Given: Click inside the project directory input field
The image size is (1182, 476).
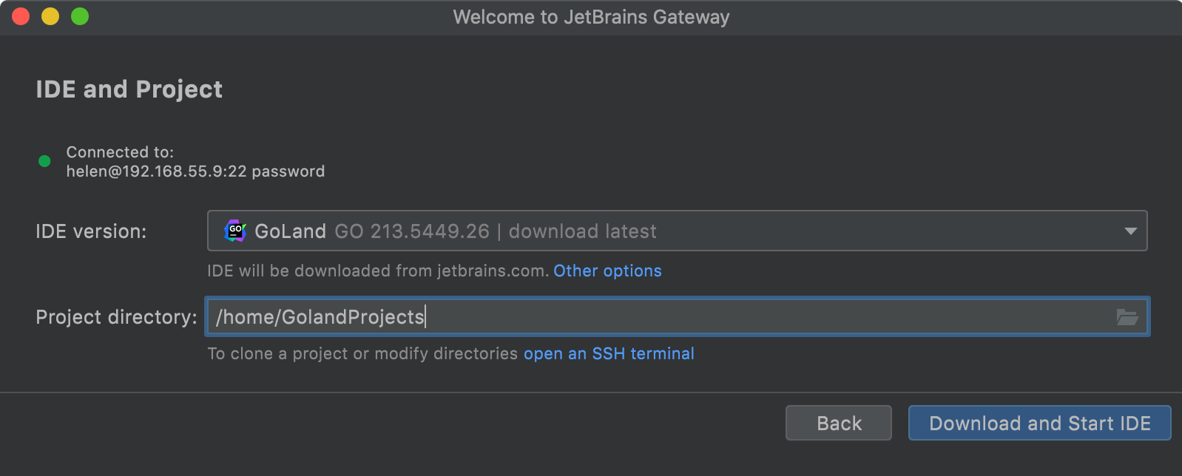Looking at the screenshot, I should point(592,316).
